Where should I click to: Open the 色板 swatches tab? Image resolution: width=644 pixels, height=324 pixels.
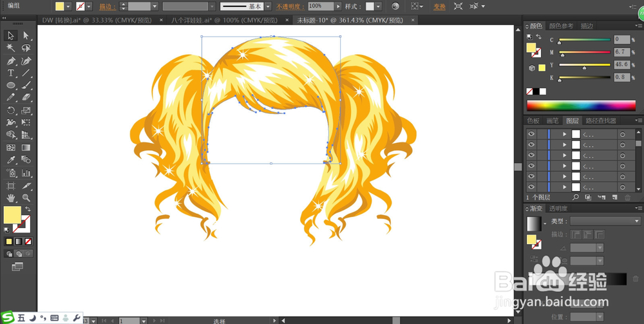click(x=533, y=120)
